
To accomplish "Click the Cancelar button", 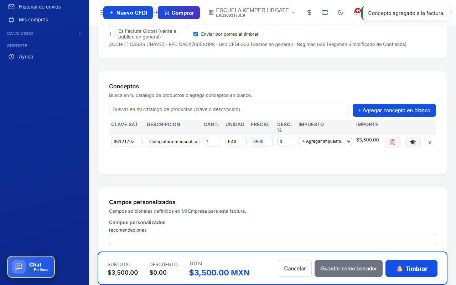I will [295, 269].
